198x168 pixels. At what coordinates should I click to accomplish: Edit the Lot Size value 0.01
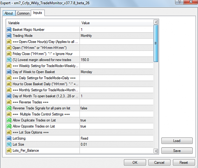click(117, 145)
